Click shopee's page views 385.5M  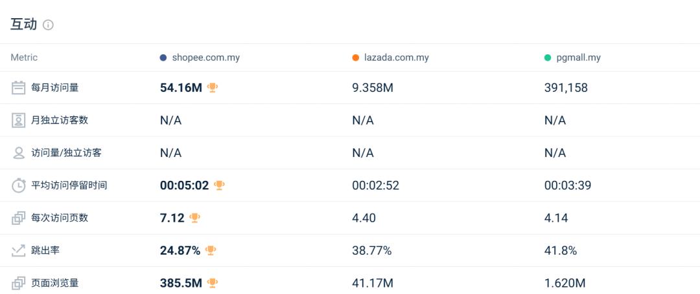[181, 283]
